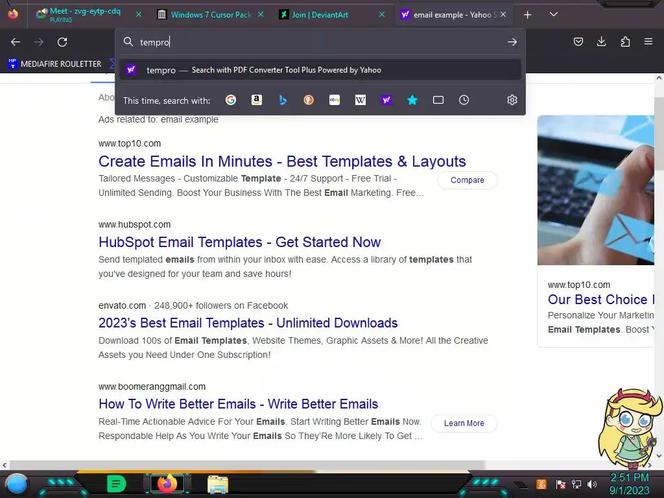This screenshot has width=664, height=498.
Task: Click the envato.com URL text
Action: pos(122,306)
